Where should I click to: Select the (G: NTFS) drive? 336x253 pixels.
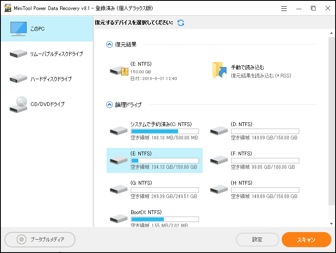(155, 188)
